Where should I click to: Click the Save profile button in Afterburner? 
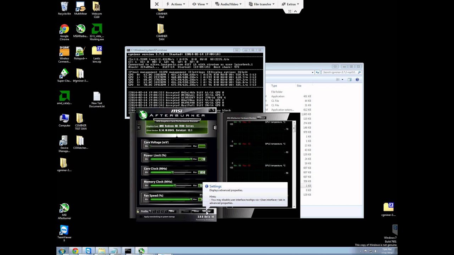click(172, 211)
